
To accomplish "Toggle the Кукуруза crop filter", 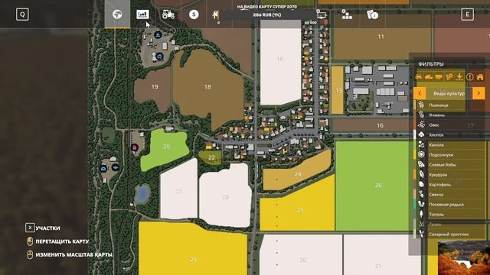I will (x=449, y=175).
